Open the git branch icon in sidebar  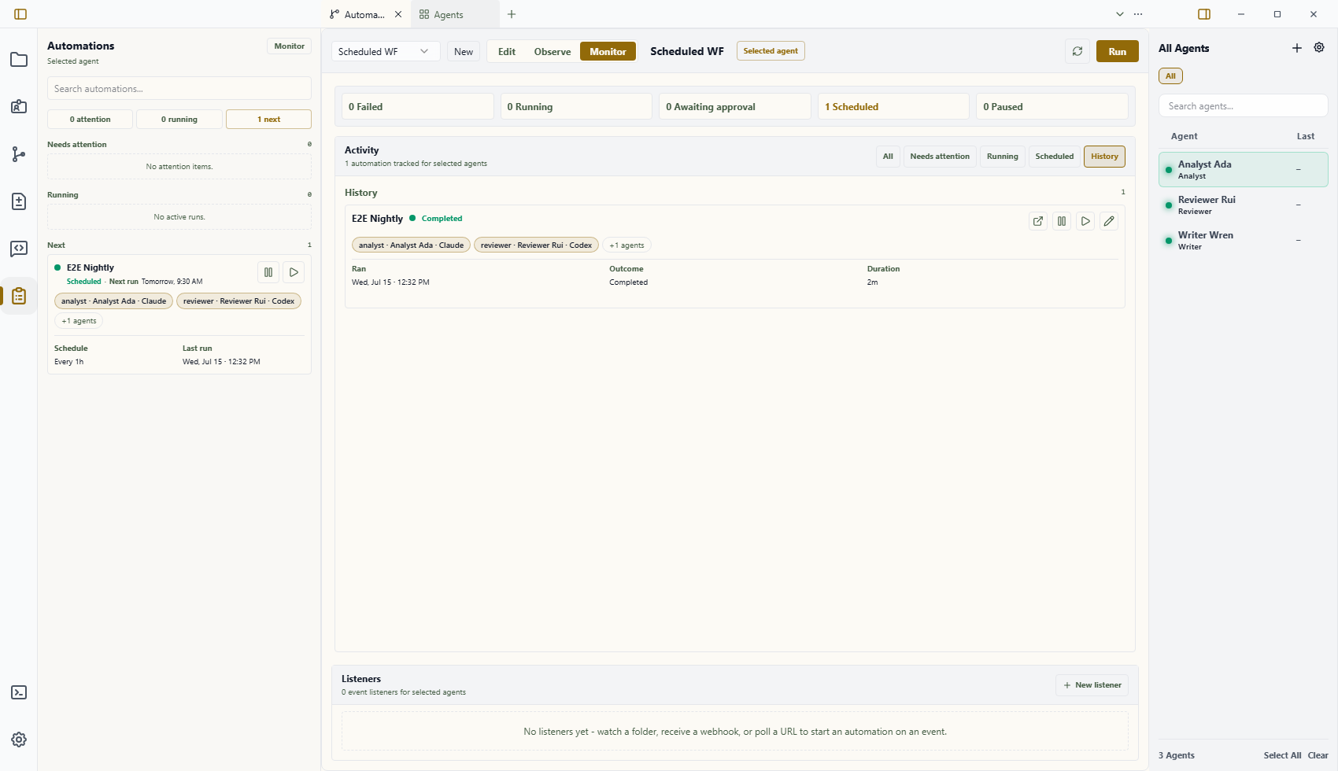tap(19, 154)
